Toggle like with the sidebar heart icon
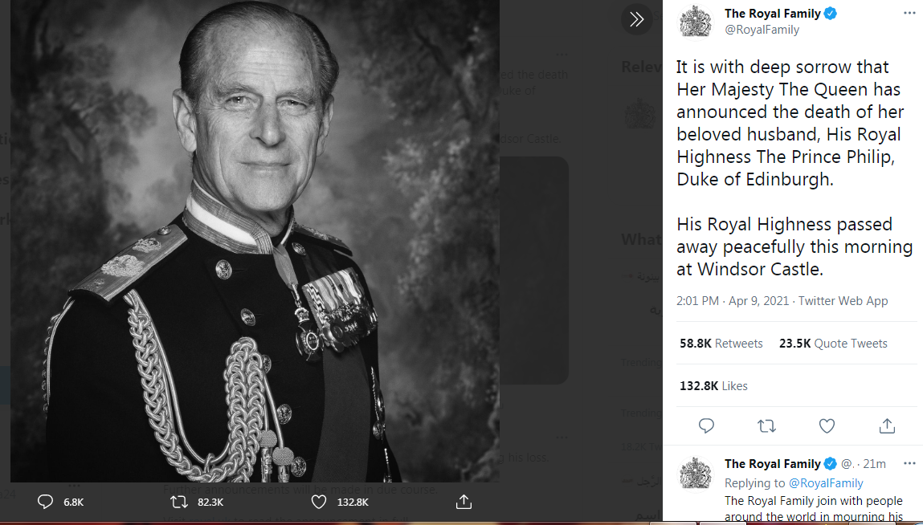923x525 pixels. coord(827,425)
